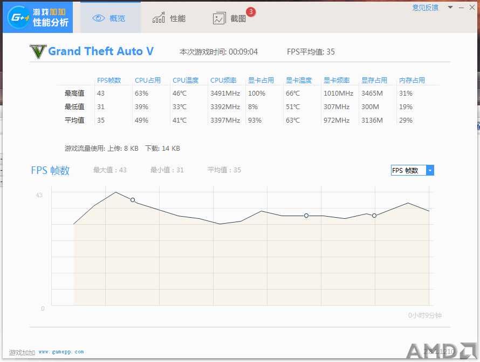The width and height of the screenshot is (480, 362).
Task: Click the red badge showing 3 screenshots
Action: click(251, 12)
